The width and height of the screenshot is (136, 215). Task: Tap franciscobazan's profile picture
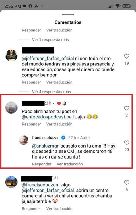coord(24,140)
